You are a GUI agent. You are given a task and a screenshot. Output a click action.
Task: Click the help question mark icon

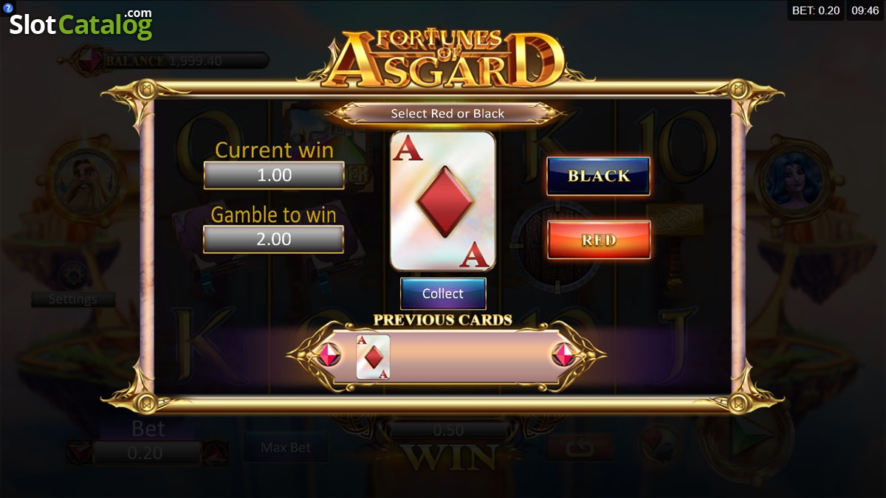[7, 7]
